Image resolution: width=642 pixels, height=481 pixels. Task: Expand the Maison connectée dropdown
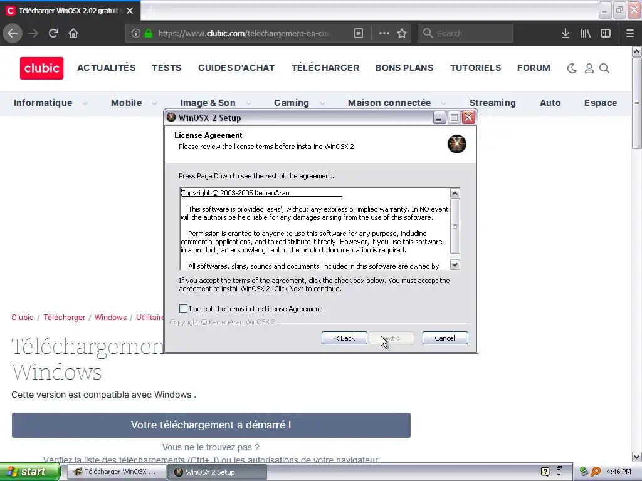[443, 103]
